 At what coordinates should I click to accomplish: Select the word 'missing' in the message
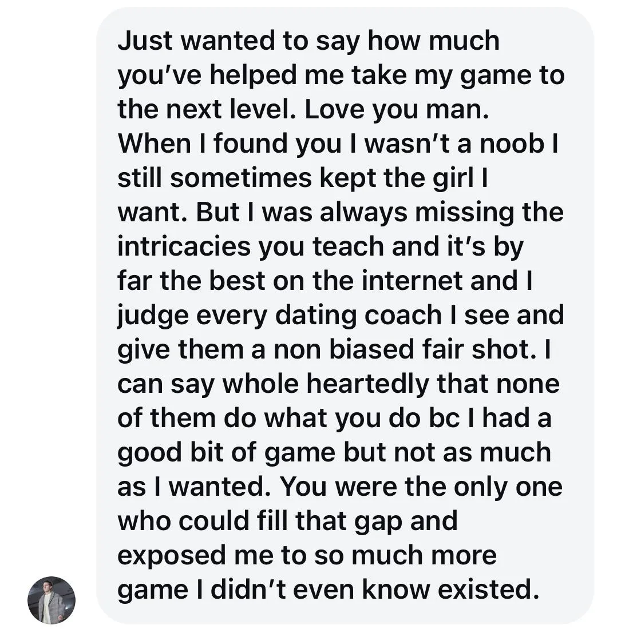point(465,212)
